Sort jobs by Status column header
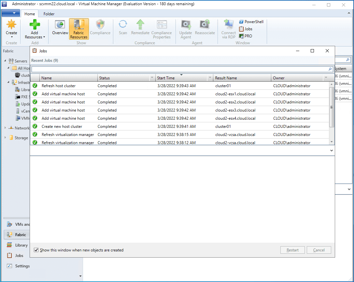 click(124, 78)
